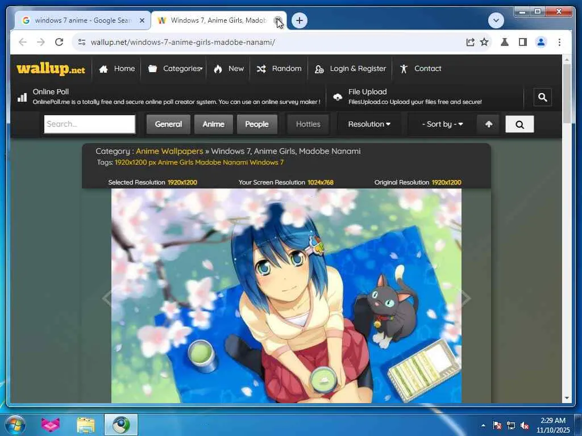Reload the wallup.net page
This screenshot has width=582, height=436.
59,42
